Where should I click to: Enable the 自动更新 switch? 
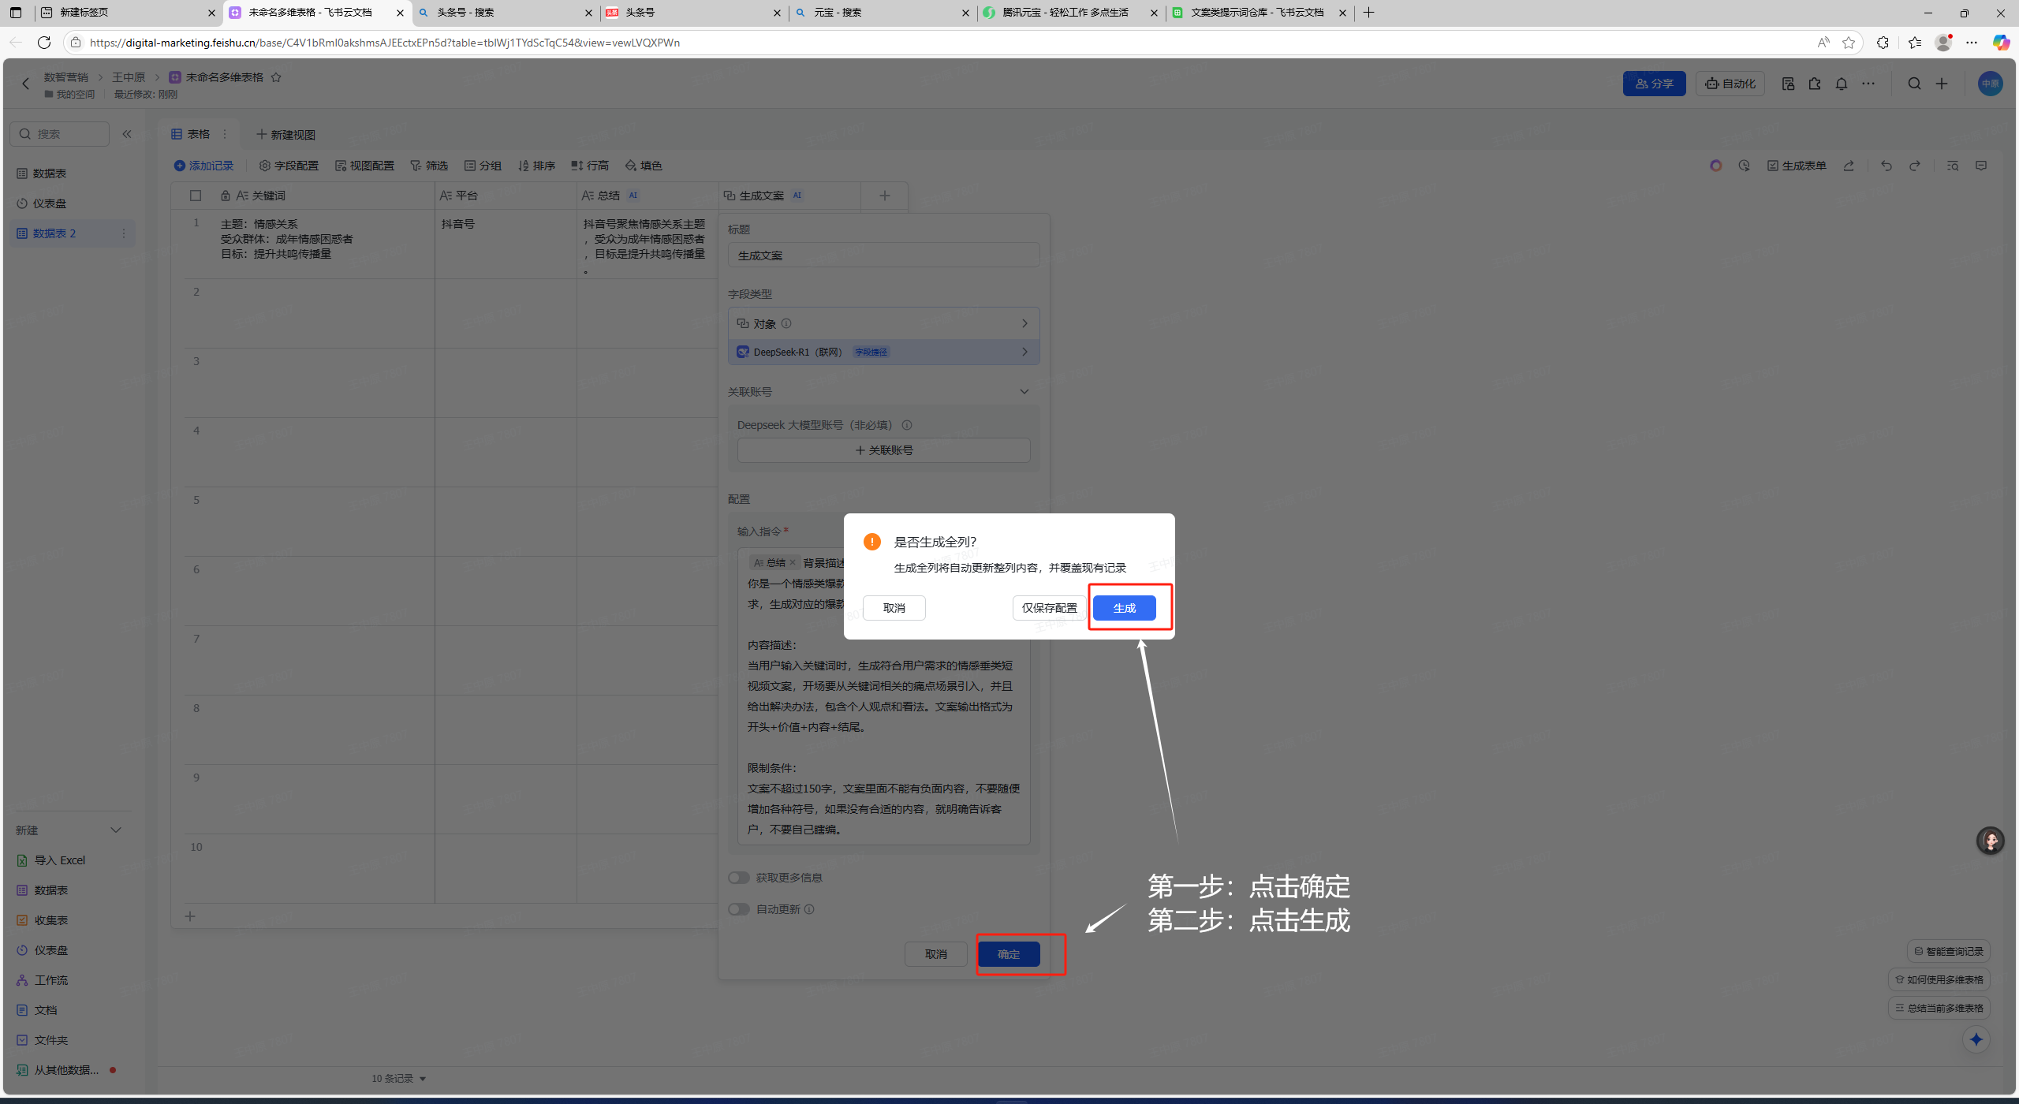click(739, 908)
